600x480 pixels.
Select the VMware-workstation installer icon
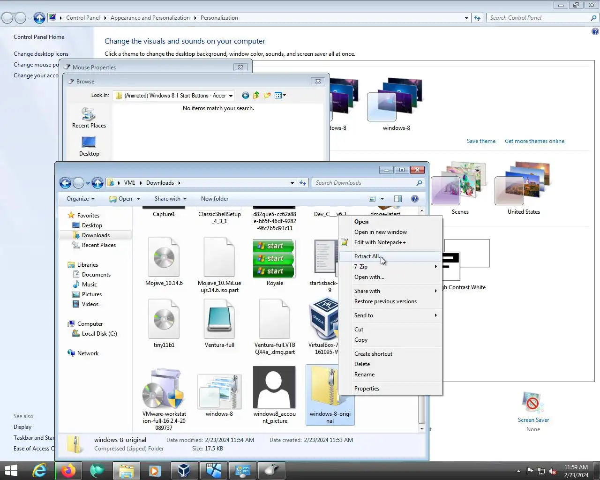click(x=164, y=399)
